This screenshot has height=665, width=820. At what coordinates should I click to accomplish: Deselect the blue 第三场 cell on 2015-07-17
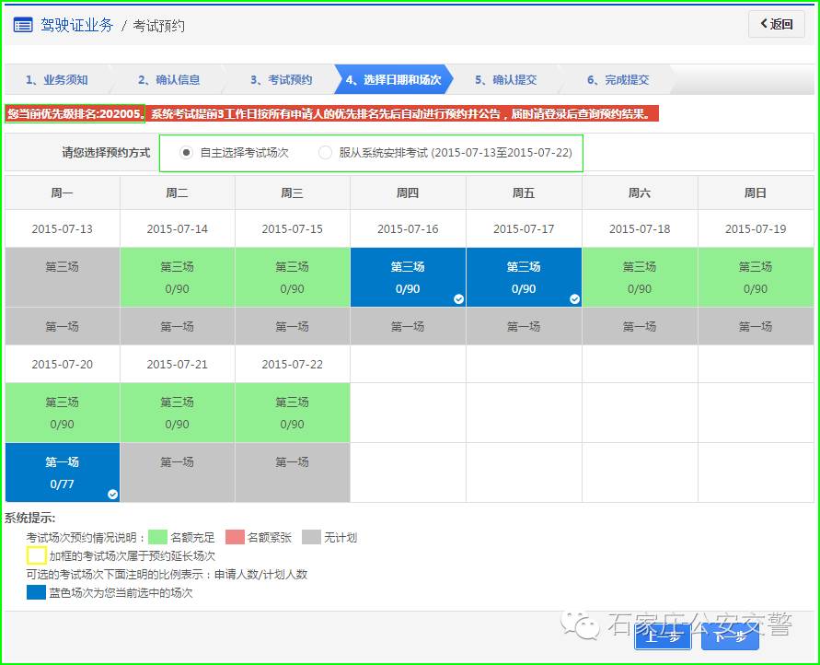(523, 276)
